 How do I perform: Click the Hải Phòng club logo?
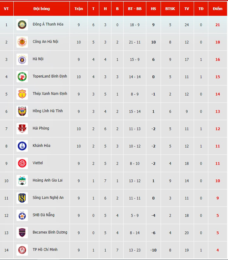point(22,129)
